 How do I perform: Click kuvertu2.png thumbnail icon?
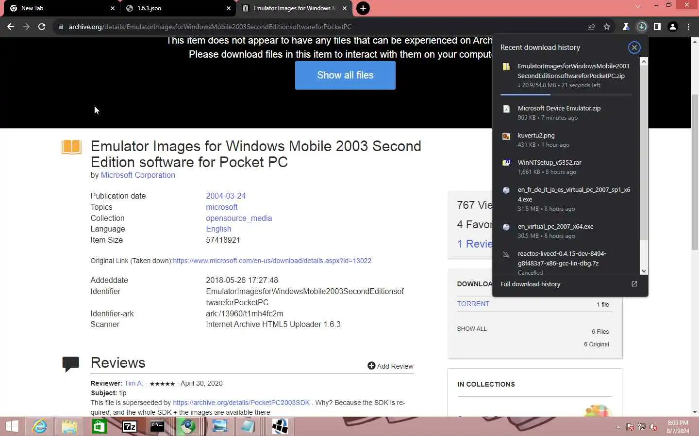point(506,136)
